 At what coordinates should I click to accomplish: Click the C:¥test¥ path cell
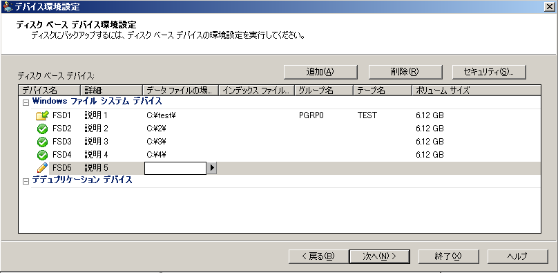coord(162,115)
